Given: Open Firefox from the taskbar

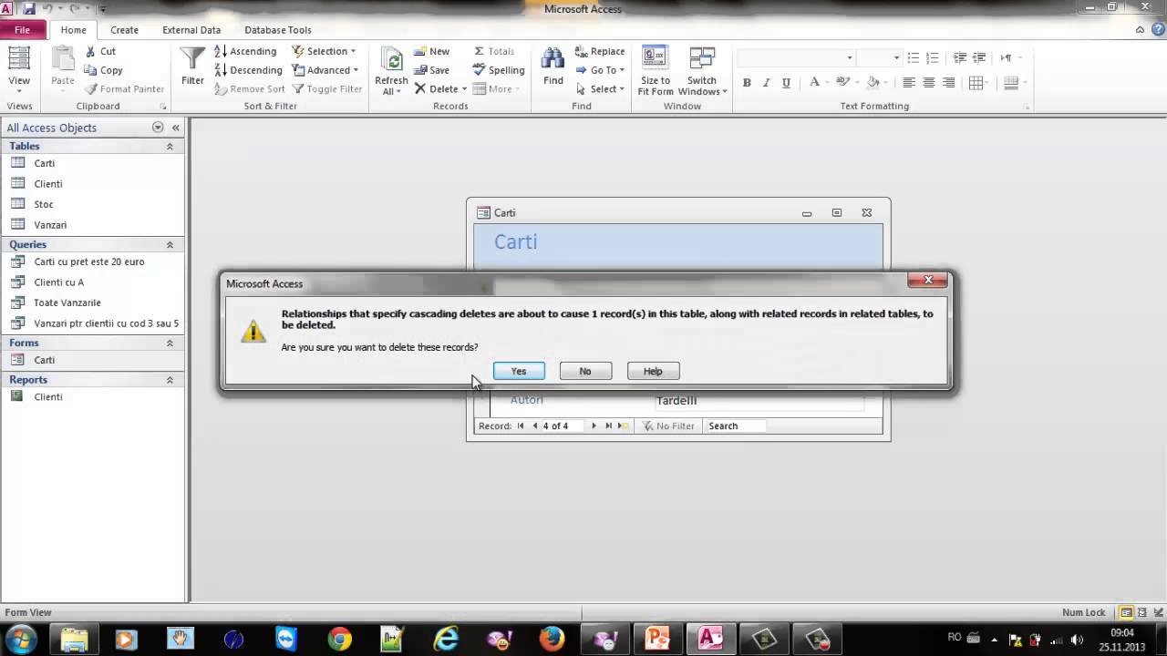Looking at the screenshot, I should point(552,640).
